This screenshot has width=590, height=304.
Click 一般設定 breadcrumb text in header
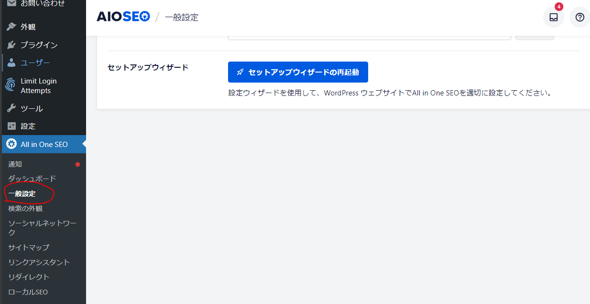click(x=182, y=17)
